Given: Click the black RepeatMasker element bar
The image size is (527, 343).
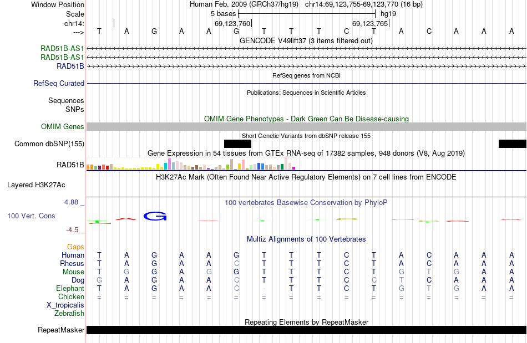Looking at the screenshot, I should pyautogui.click(x=306, y=330).
